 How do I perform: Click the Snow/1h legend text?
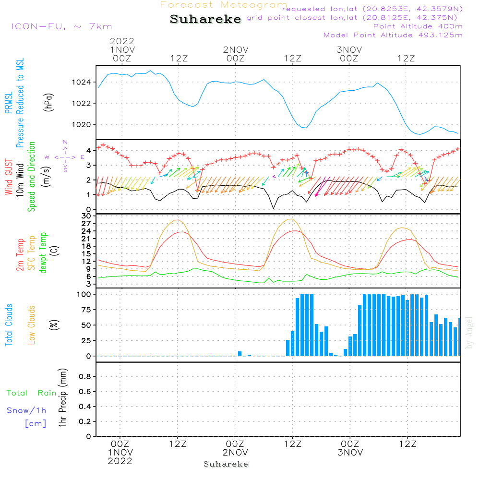tap(26, 410)
